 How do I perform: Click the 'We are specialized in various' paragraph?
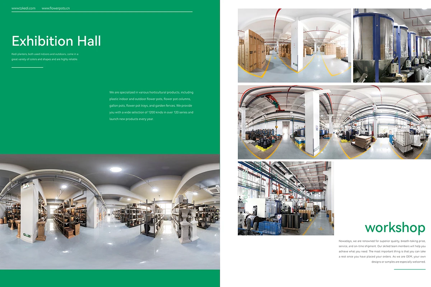pos(151,105)
